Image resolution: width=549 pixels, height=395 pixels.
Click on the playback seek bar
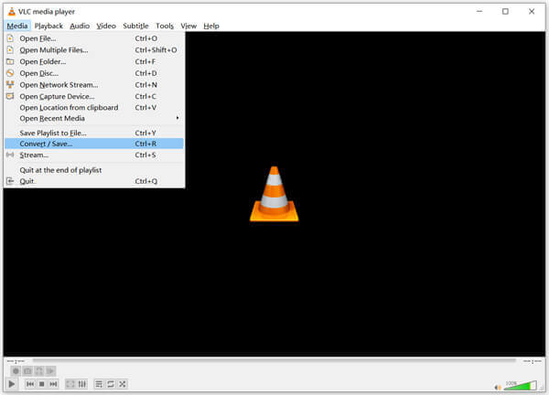pyautogui.click(x=274, y=360)
